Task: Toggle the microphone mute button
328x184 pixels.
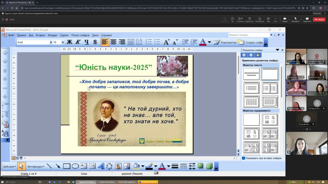Action: (295, 19)
